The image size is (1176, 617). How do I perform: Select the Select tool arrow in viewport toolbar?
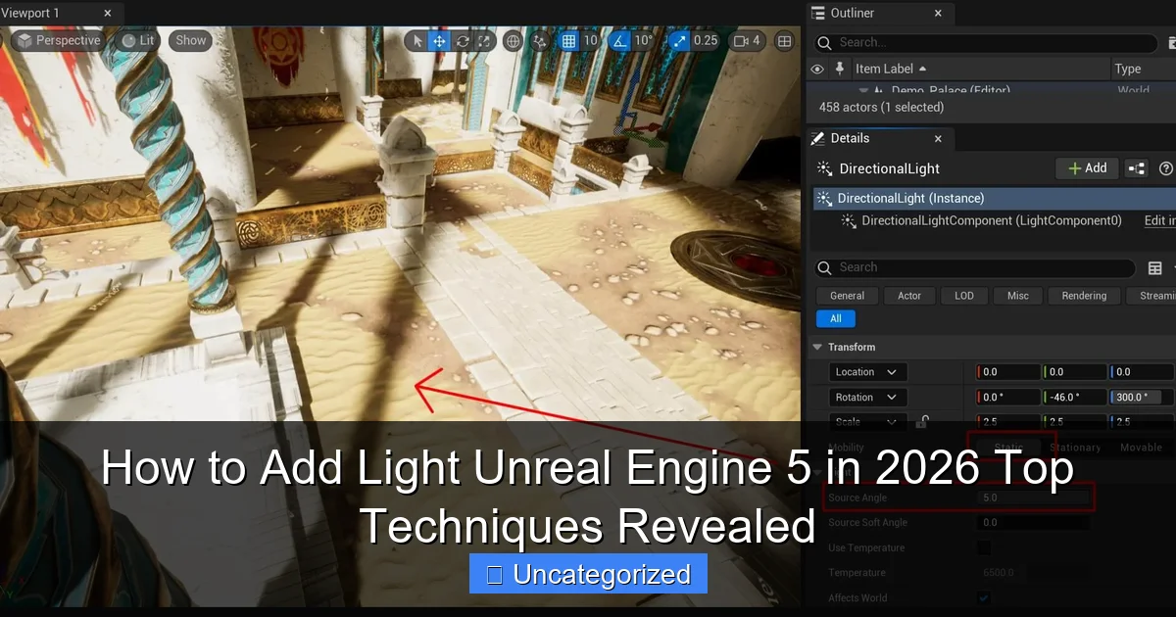(x=419, y=41)
